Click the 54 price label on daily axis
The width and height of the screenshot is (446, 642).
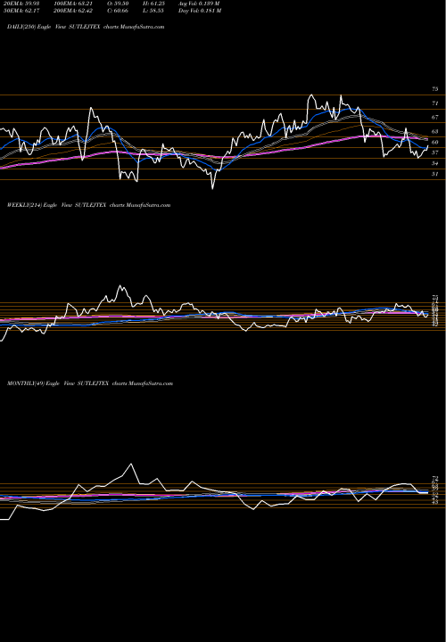[435, 163]
